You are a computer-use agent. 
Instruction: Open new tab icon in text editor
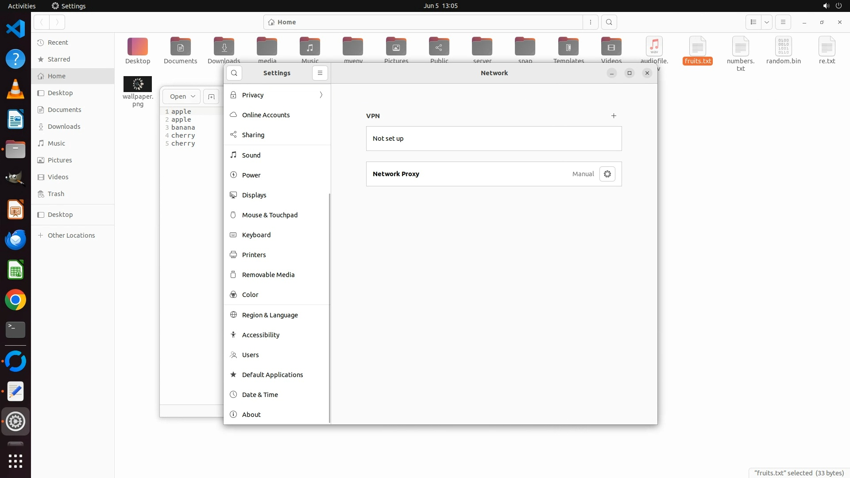coord(211,96)
